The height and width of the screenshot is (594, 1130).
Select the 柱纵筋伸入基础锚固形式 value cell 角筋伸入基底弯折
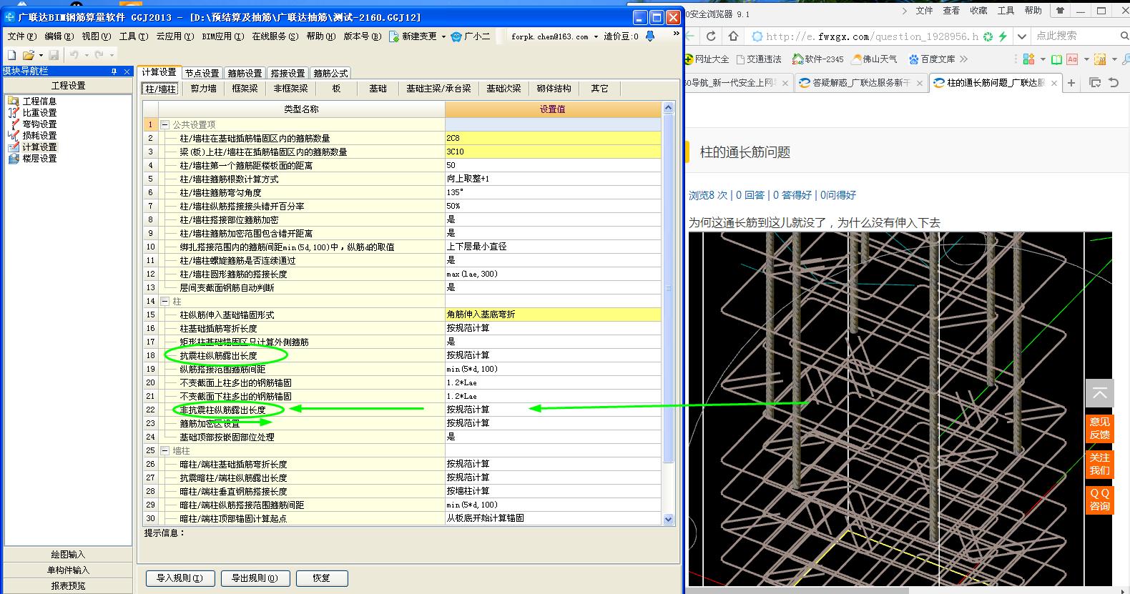coord(553,315)
